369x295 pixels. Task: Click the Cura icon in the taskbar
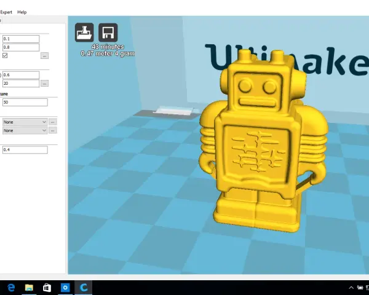click(x=84, y=288)
